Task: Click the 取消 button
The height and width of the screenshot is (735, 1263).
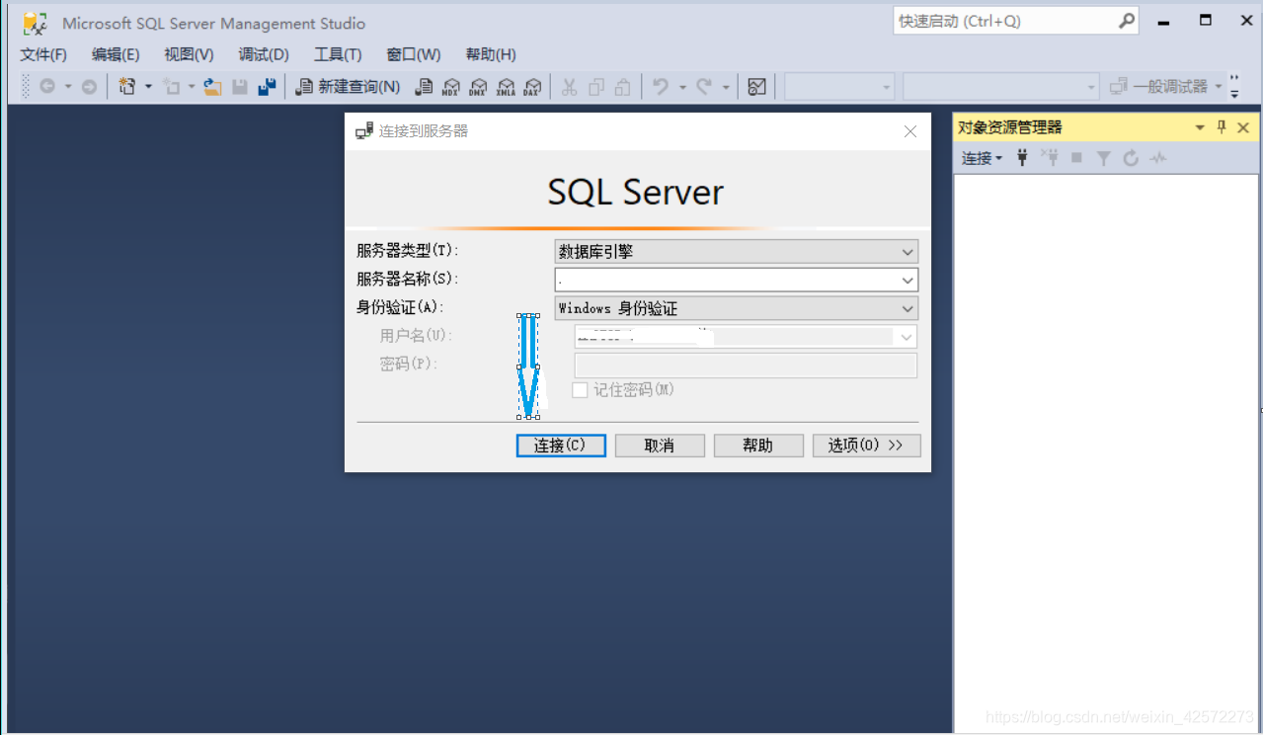Action: (660, 446)
